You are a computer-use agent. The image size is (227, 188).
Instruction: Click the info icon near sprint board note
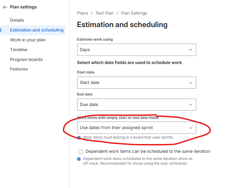pos(79,138)
